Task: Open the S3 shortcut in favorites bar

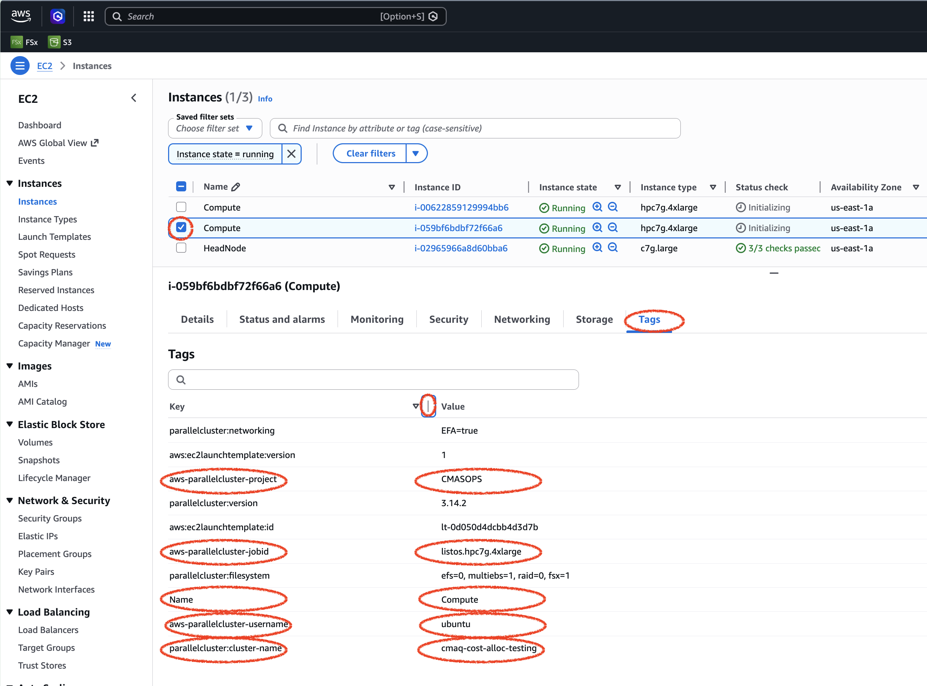Action: (60, 42)
